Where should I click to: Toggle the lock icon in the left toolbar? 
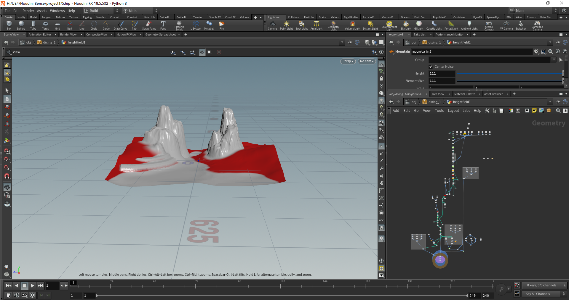pos(7,99)
